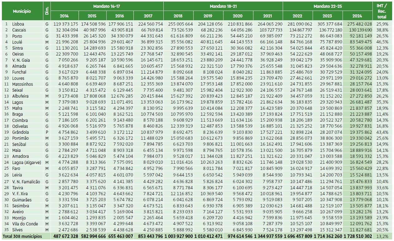Click the 2021 year column header
The width and height of the screenshot is (394, 241).
(268, 16)
